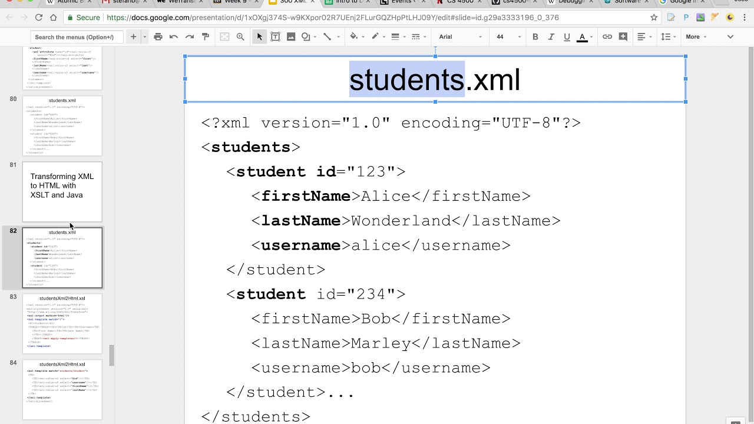This screenshot has height=424, width=754.
Task: Open the More toolbar options
Action: [696, 37]
